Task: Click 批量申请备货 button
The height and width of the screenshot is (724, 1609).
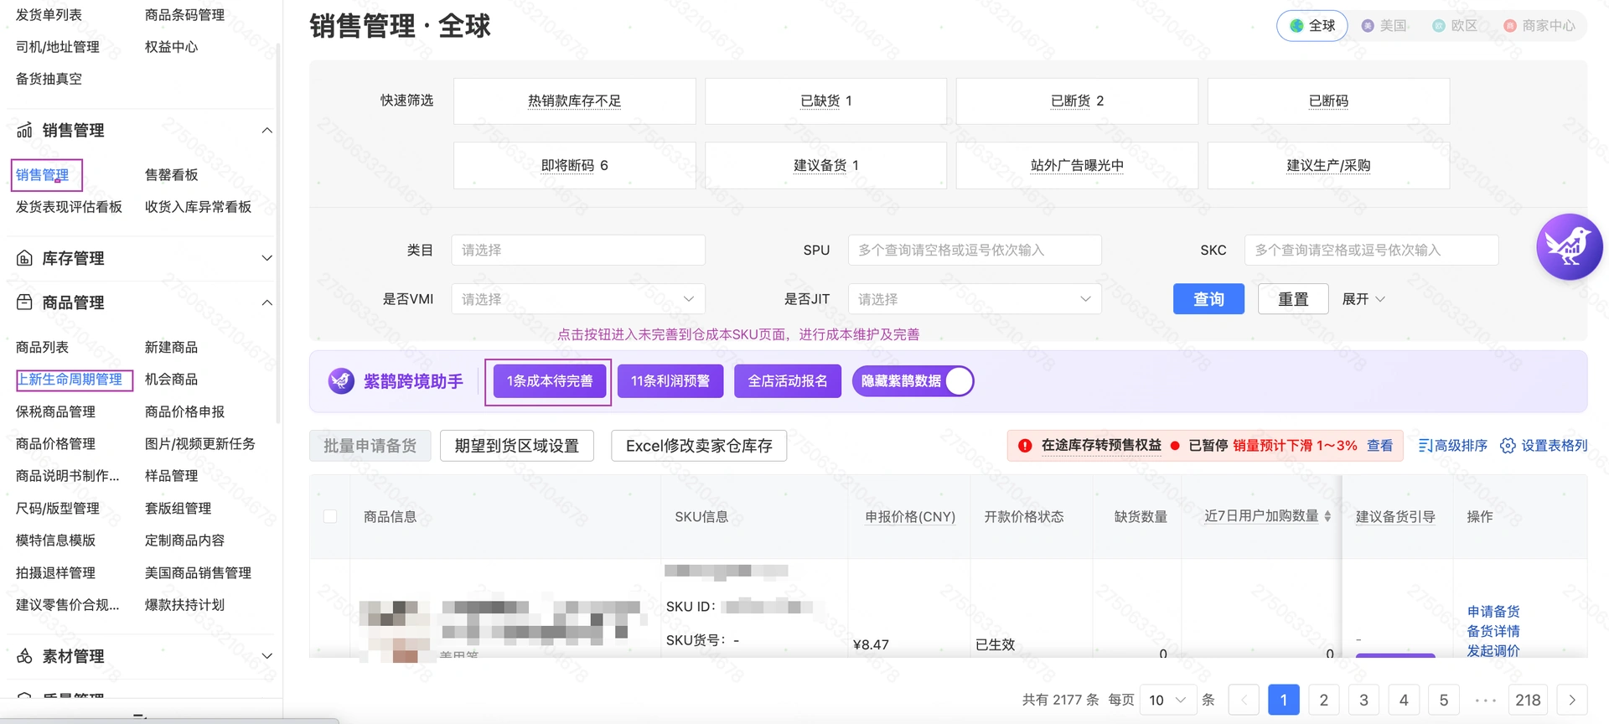Action: point(370,446)
